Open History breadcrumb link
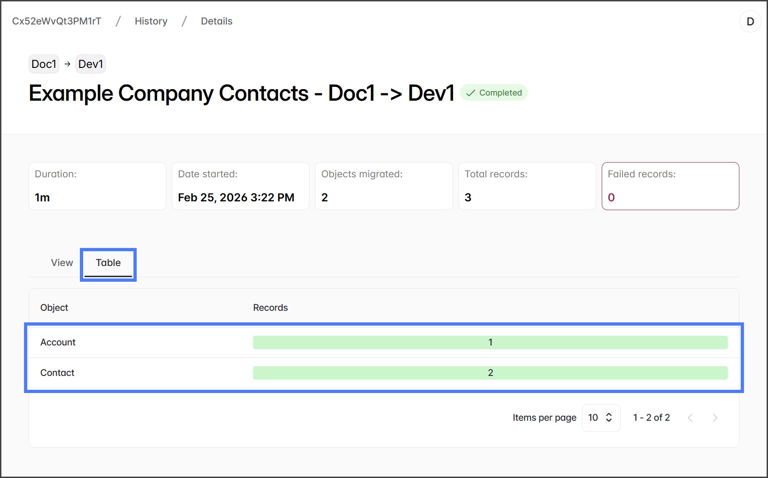The width and height of the screenshot is (768, 478). [151, 21]
